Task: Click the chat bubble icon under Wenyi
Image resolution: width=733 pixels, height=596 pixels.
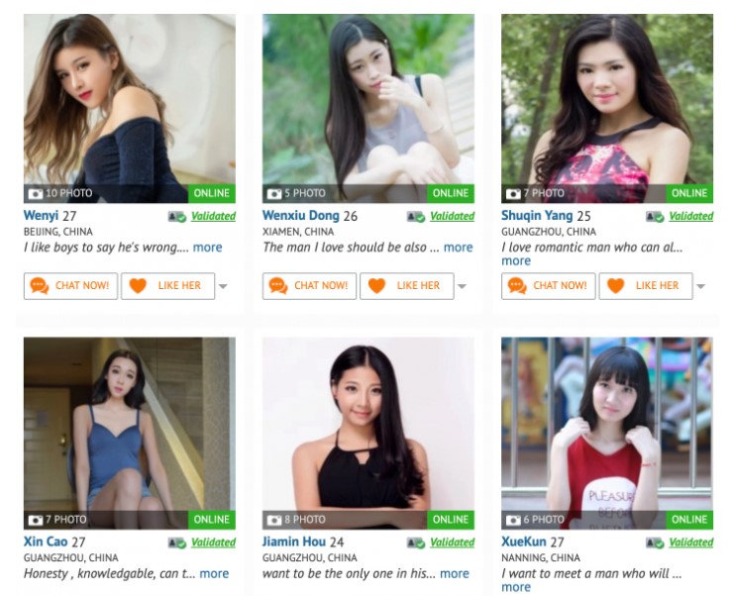Action: (40, 285)
